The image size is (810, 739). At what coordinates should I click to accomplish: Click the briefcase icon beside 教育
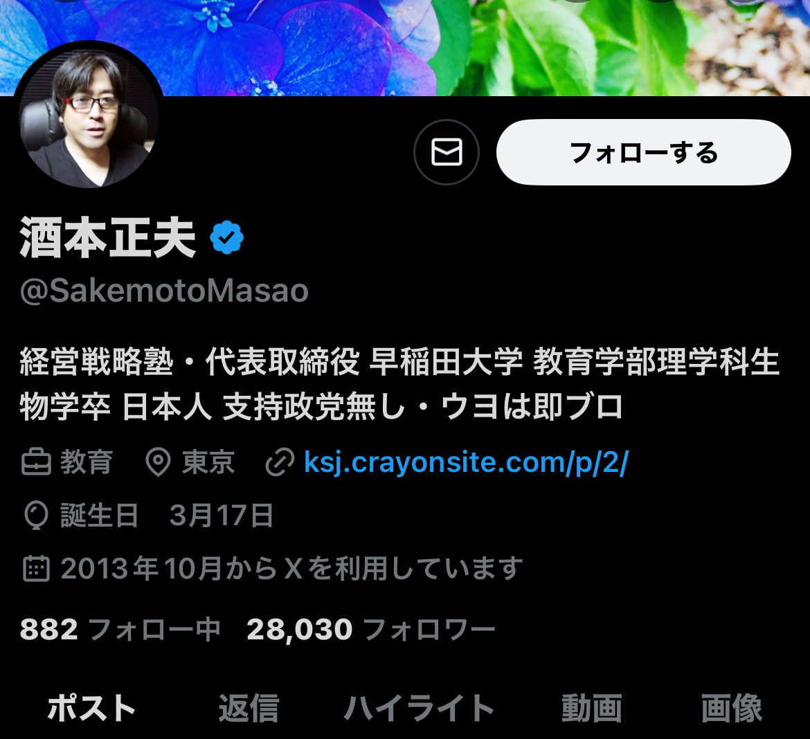click(x=36, y=462)
